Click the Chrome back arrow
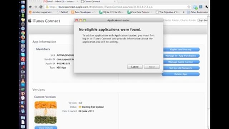Image resolution: width=229 pixels, height=129 pixels. coord(30,7)
